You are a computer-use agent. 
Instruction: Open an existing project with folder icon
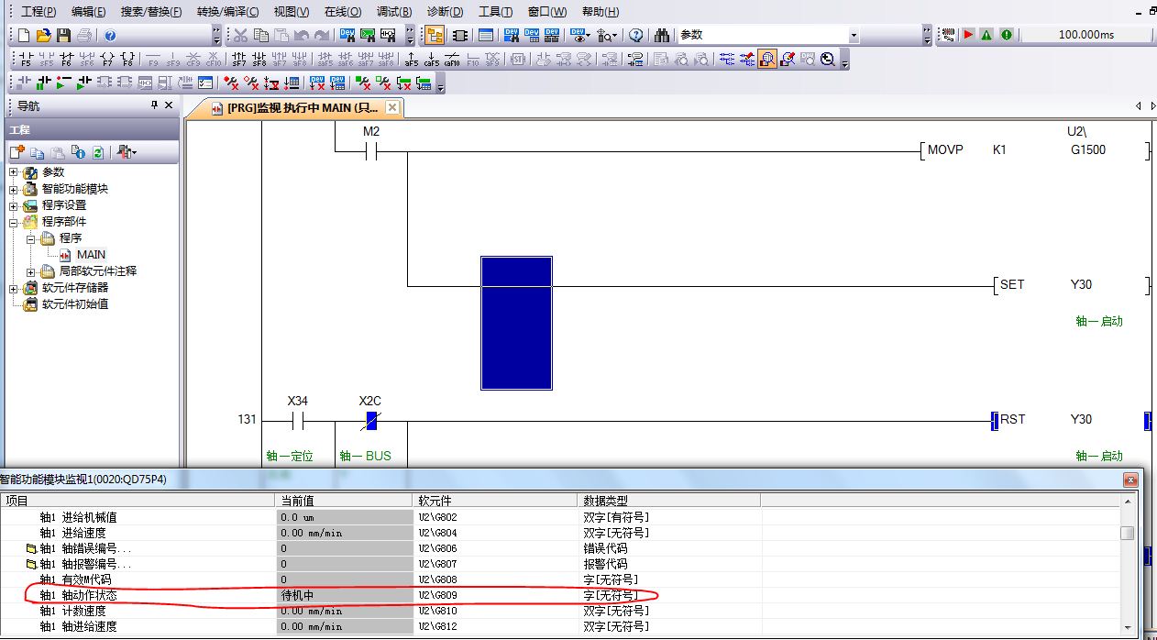[43, 35]
